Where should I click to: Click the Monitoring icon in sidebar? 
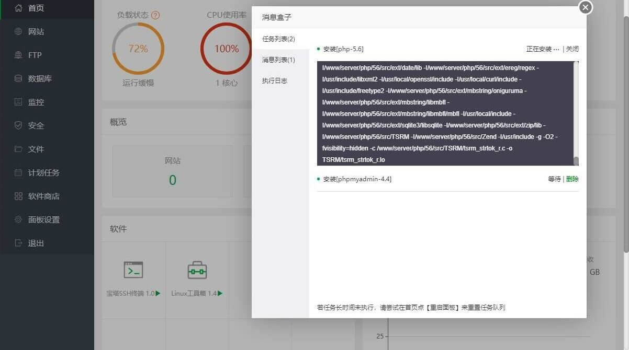coord(18,102)
